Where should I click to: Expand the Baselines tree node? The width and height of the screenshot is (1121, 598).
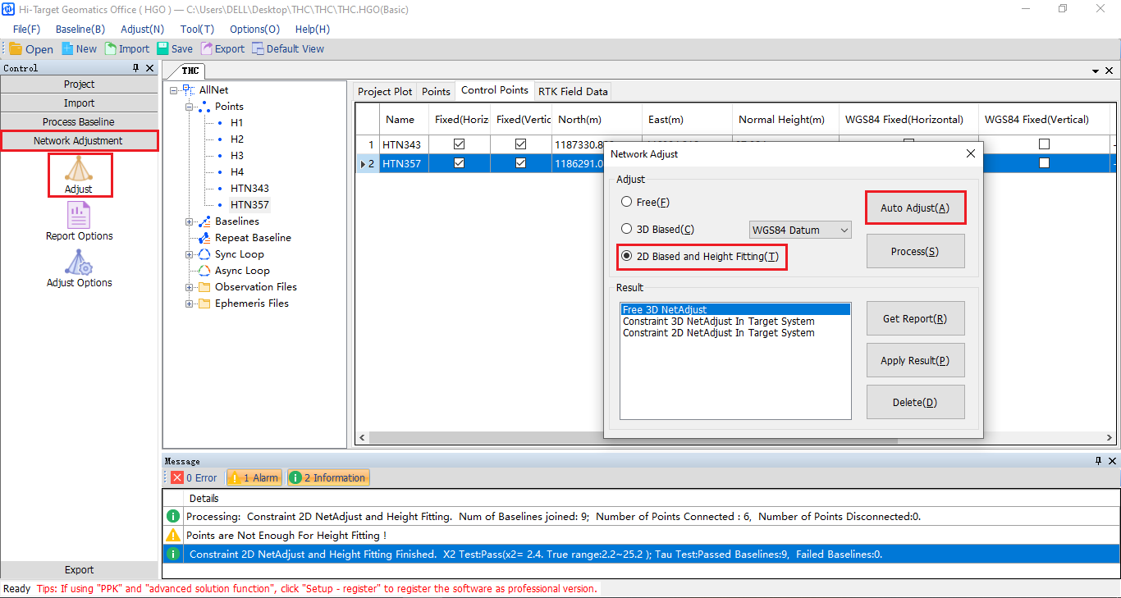[190, 221]
